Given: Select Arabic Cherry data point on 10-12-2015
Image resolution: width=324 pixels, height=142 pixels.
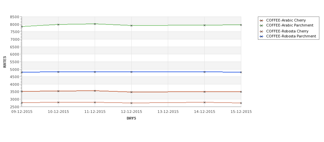Looking at the screenshot, I should (58, 91).
